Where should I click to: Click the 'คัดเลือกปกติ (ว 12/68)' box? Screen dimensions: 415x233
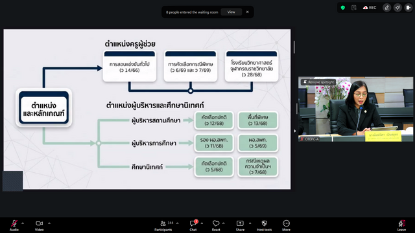pos(214,120)
